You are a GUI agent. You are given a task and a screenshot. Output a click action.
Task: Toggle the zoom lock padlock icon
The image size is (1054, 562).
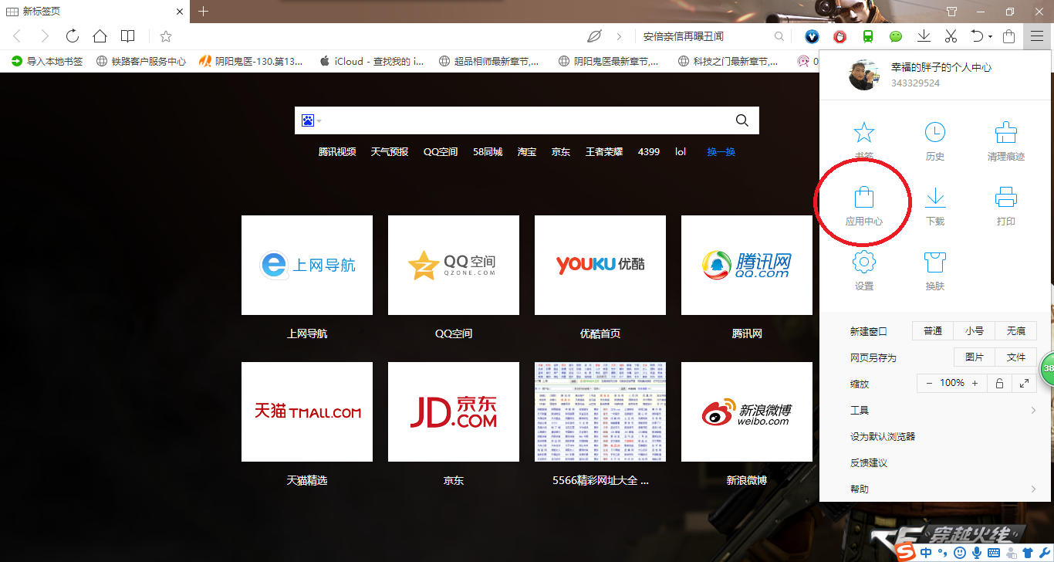(x=999, y=383)
